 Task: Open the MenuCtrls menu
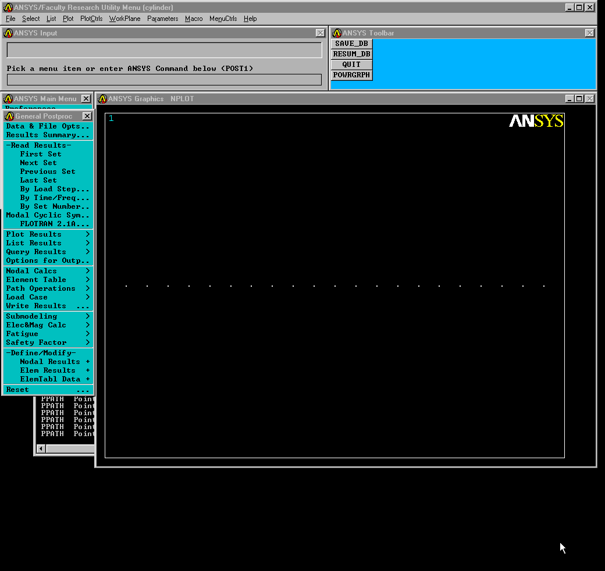223,19
